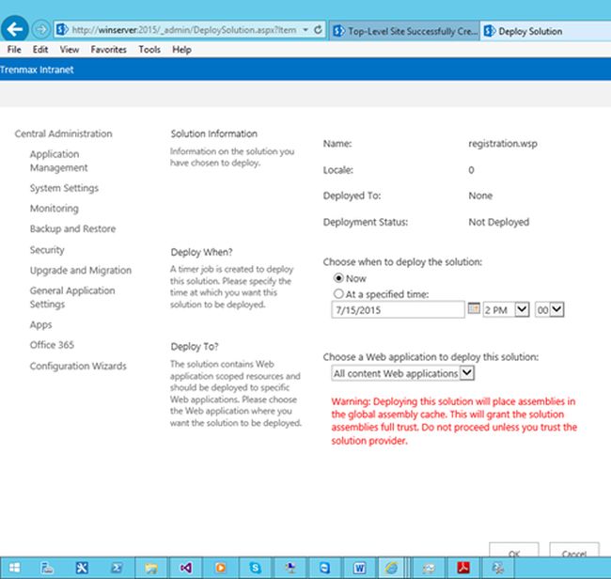This screenshot has height=579, width=611.
Task: Select the Now radio button
Action: (338, 278)
